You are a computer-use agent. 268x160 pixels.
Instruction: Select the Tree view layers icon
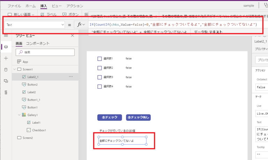tap(6, 47)
